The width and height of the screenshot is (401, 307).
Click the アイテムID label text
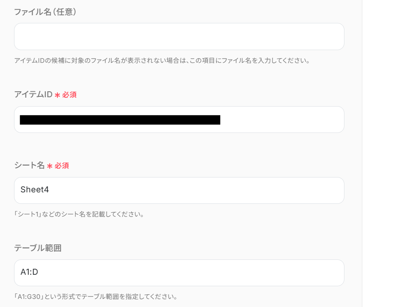point(33,95)
